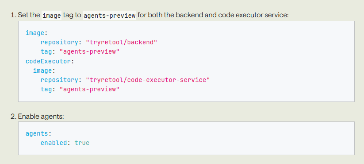Click the "Enable agents:" step text
This screenshot has width=364, height=164.
(41, 116)
